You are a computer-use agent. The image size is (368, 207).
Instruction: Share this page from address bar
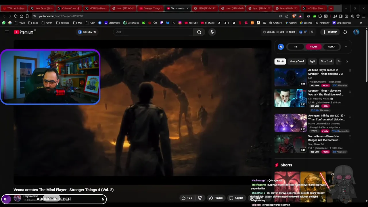point(287,16)
